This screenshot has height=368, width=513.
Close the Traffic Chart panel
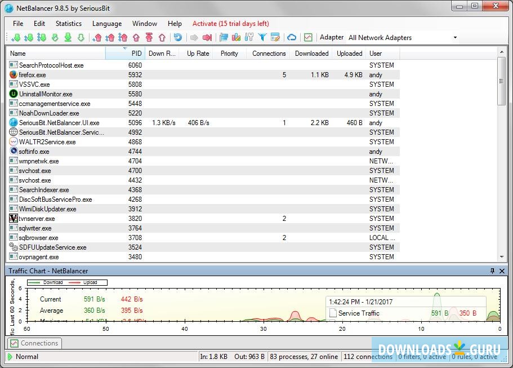pyautogui.click(x=502, y=271)
